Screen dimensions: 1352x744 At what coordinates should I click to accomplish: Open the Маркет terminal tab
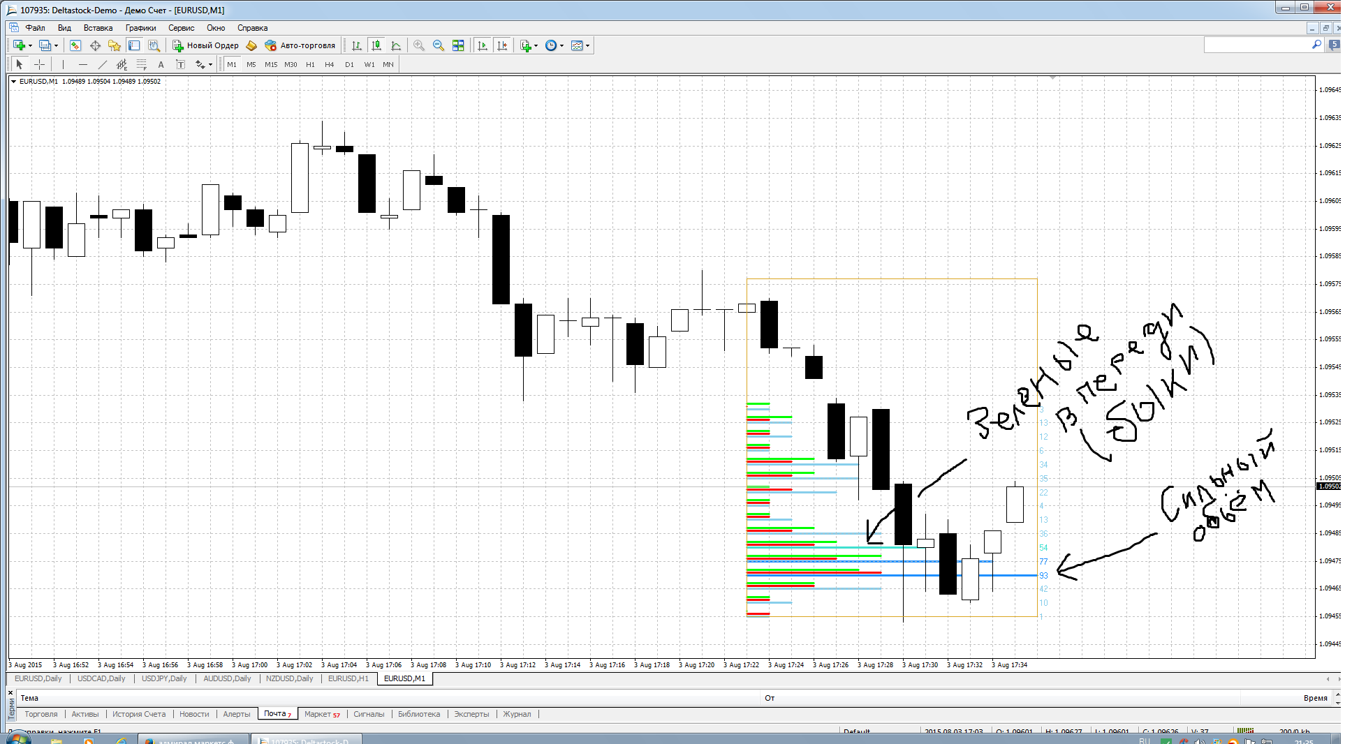pos(322,714)
